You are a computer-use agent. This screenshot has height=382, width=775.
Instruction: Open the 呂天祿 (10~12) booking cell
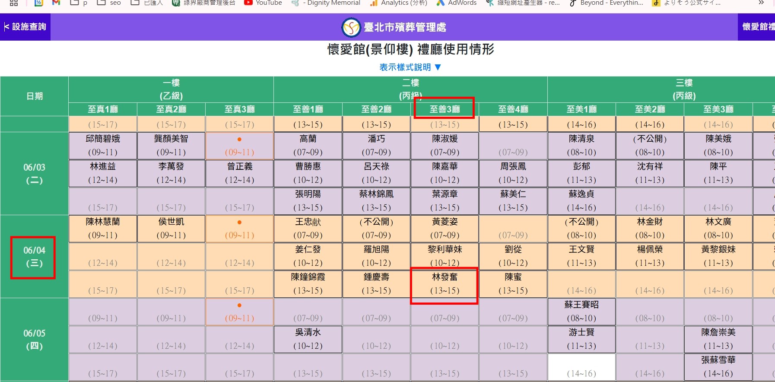point(376,173)
